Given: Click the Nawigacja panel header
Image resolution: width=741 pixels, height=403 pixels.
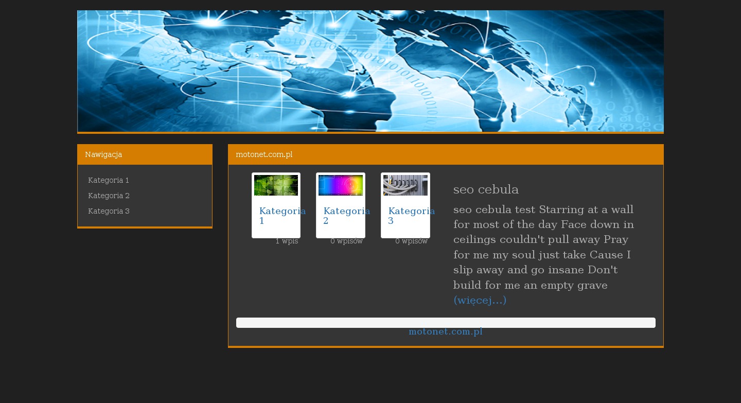Looking at the screenshot, I should point(145,154).
